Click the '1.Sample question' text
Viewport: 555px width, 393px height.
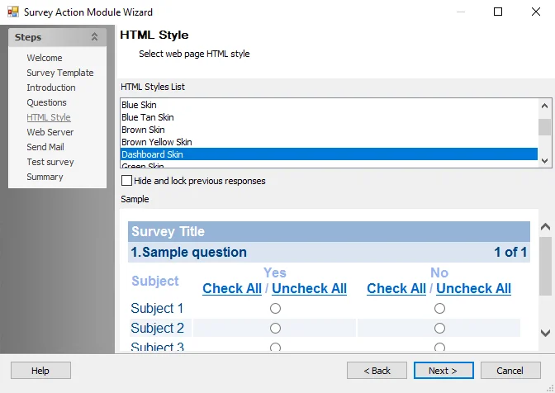(x=188, y=252)
